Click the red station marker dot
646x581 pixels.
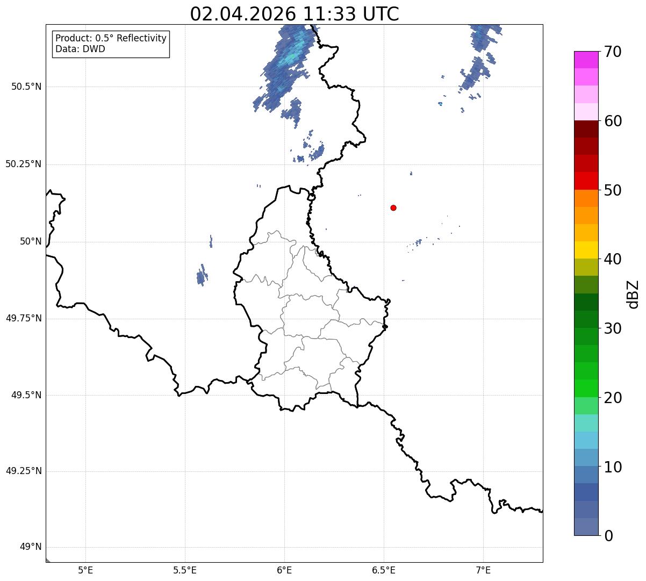tap(393, 207)
